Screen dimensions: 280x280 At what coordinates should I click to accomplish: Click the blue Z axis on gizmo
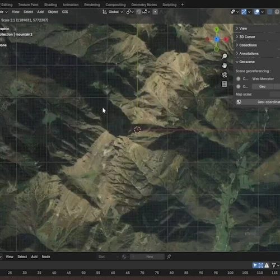point(217,39)
